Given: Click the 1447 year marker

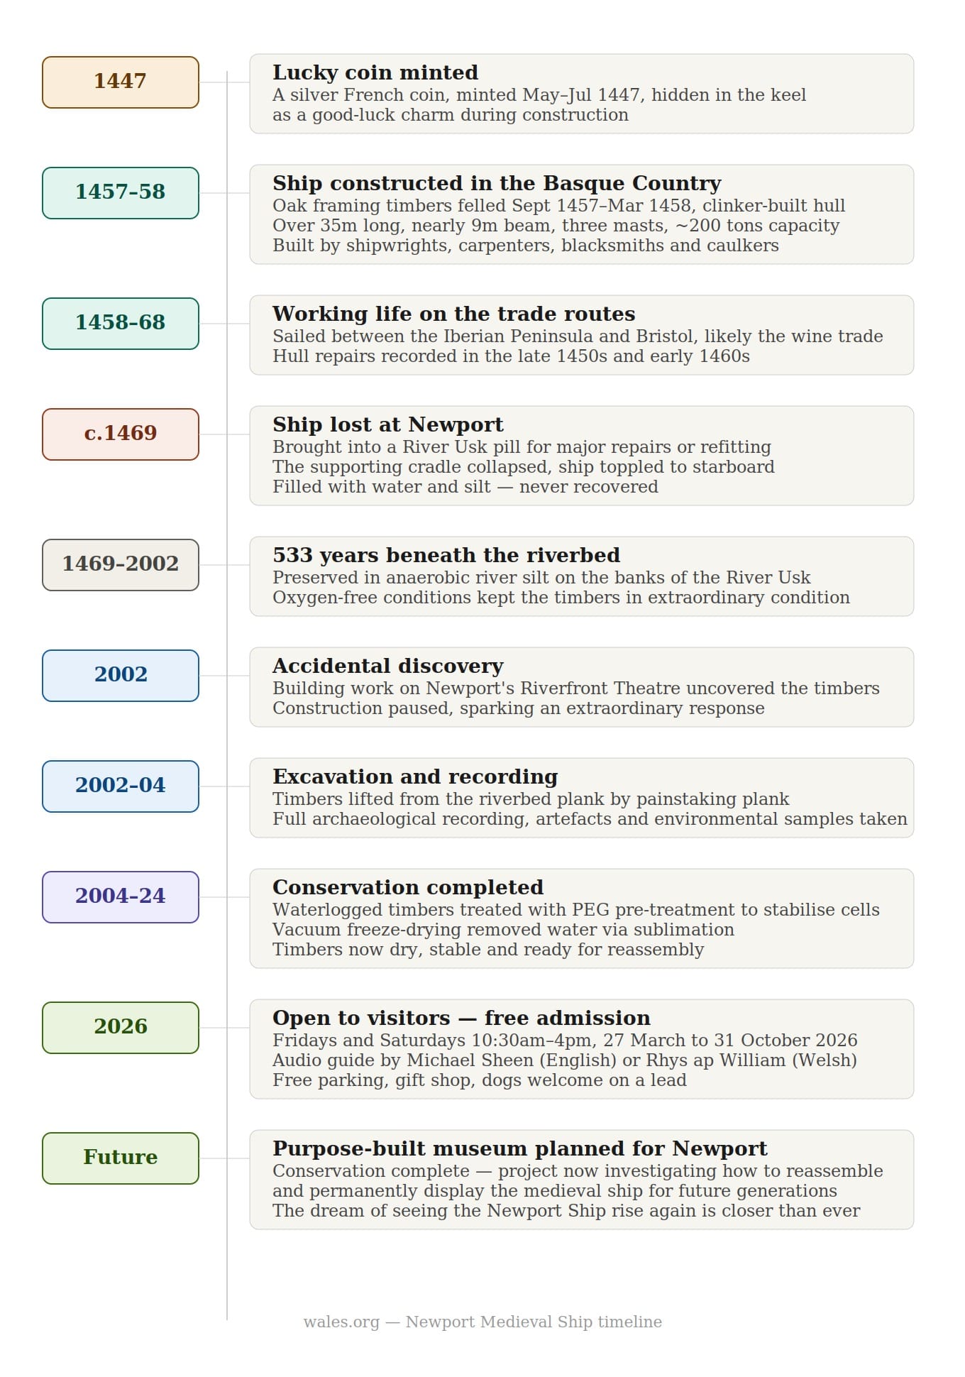Looking at the screenshot, I should (121, 82).
